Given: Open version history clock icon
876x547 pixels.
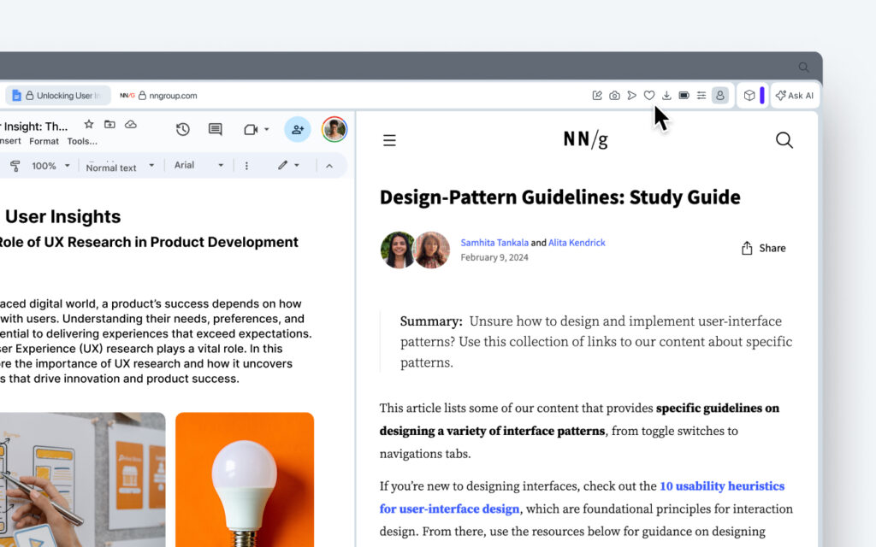Looking at the screenshot, I should tap(183, 130).
